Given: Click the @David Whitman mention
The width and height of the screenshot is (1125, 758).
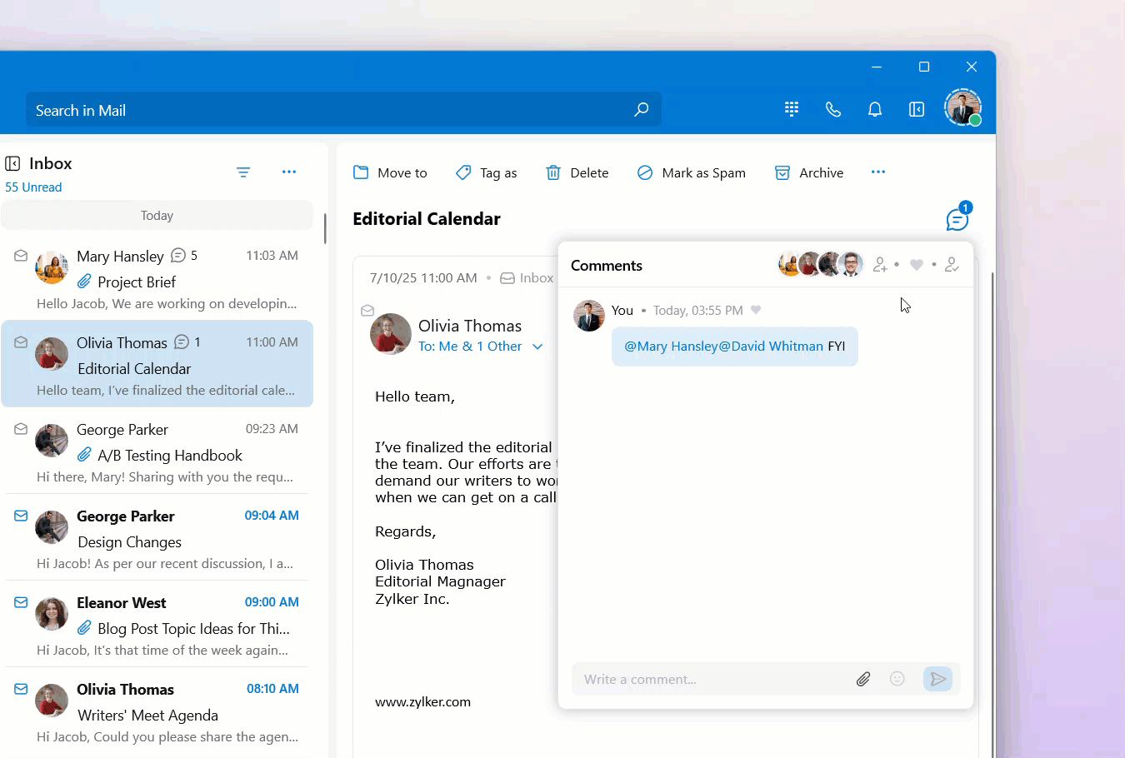Looking at the screenshot, I should (x=771, y=347).
